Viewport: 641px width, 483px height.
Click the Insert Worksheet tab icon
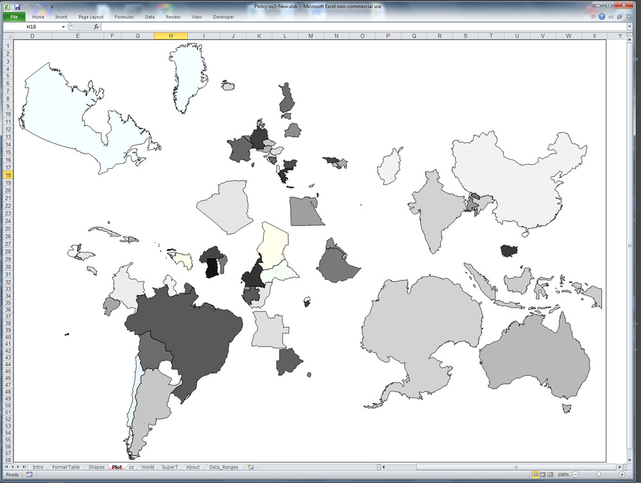tap(250, 467)
